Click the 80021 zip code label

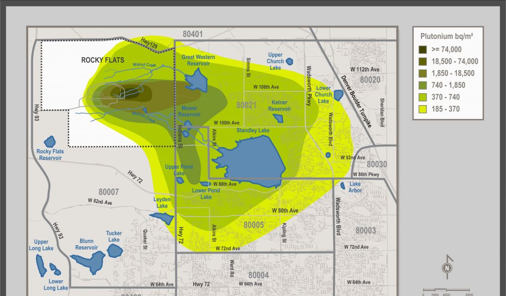[x=246, y=105]
